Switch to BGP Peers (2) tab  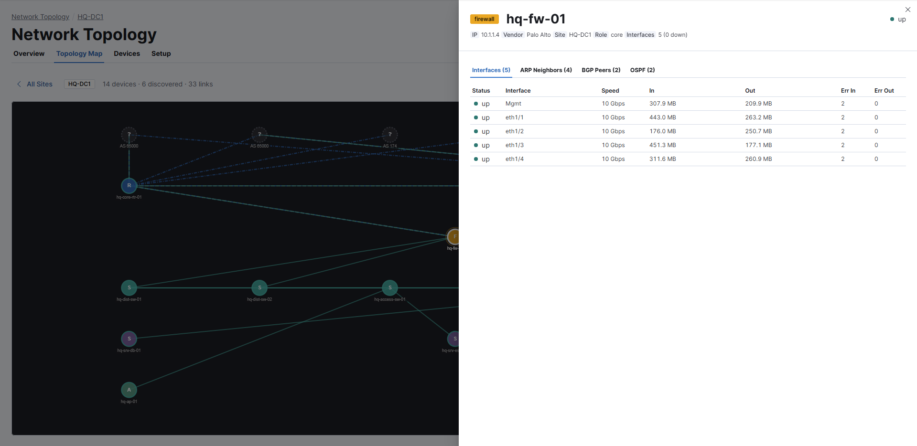coord(601,70)
